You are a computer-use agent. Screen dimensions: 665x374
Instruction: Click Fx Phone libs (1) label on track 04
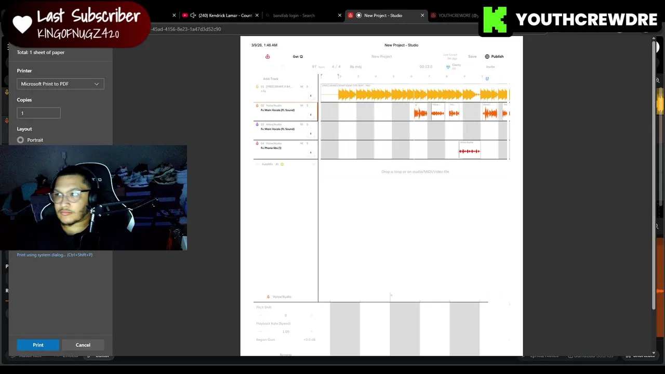pos(271,148)
